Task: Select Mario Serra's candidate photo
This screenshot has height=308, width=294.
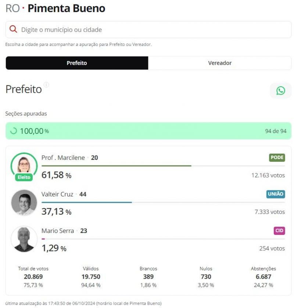Action: pos(24,239)
